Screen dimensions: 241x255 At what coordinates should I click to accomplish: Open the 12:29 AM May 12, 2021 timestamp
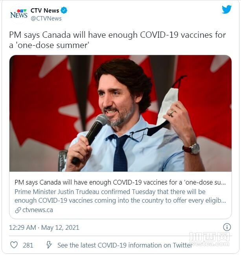[x=44, y=227]
